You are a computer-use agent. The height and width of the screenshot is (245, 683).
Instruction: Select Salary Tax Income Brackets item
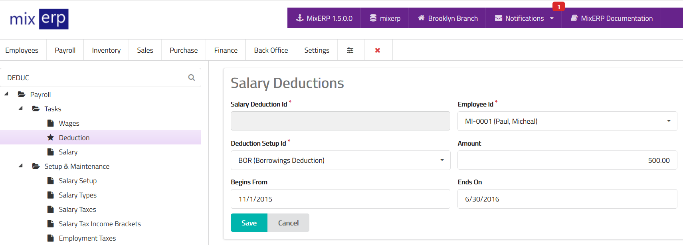[100, 224]
